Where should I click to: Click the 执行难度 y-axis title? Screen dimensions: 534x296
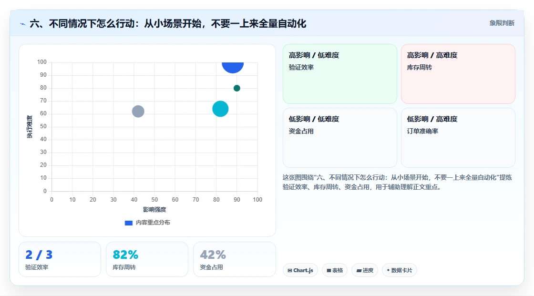click(30, 127)
